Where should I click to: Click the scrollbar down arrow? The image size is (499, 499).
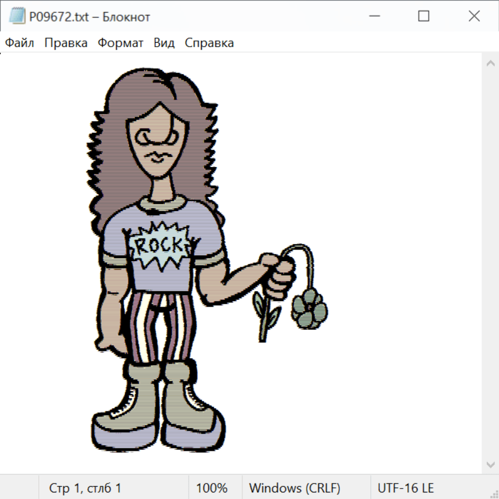tap(490, 464)
